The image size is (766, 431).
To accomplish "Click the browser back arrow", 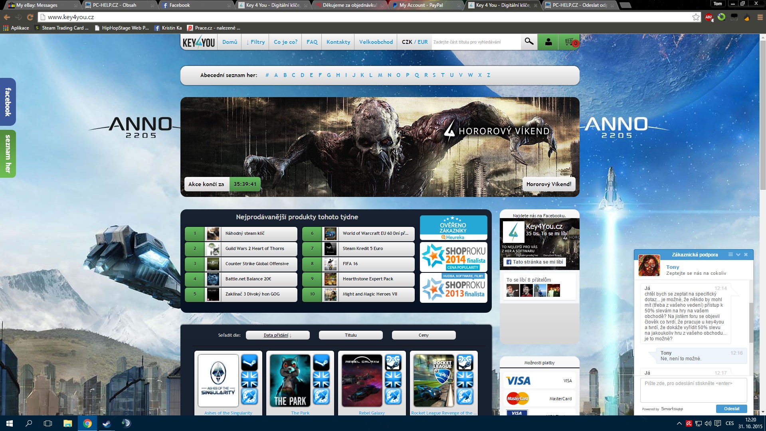I will (x=7, y=17).
